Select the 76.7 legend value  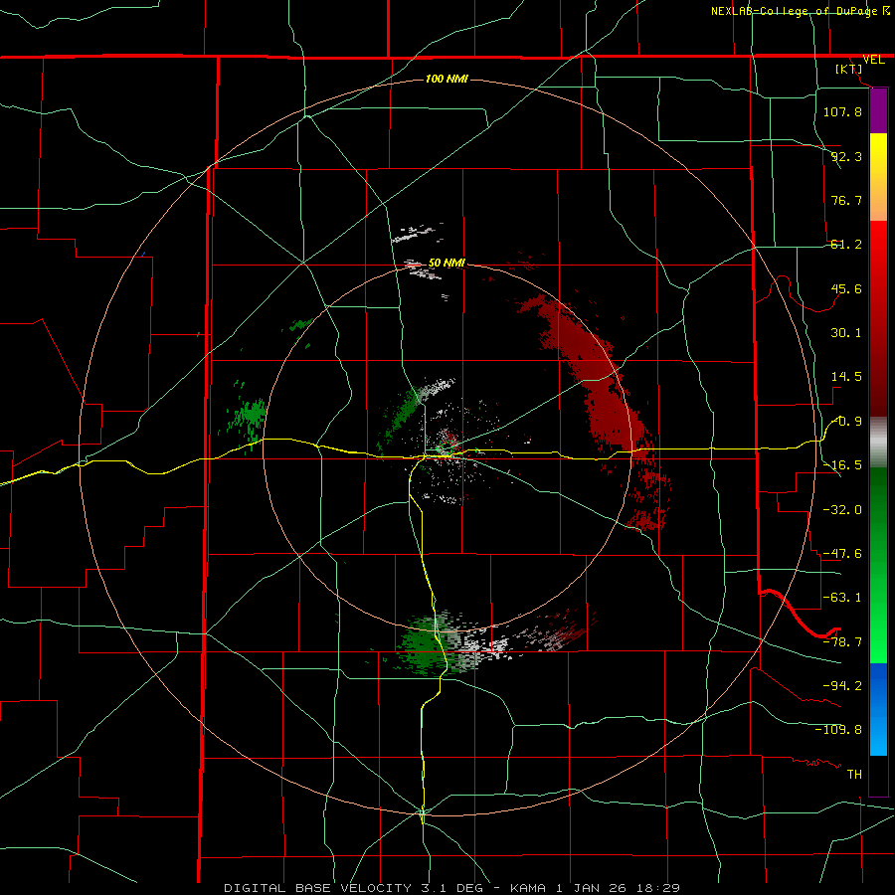(x=846, y=200)
